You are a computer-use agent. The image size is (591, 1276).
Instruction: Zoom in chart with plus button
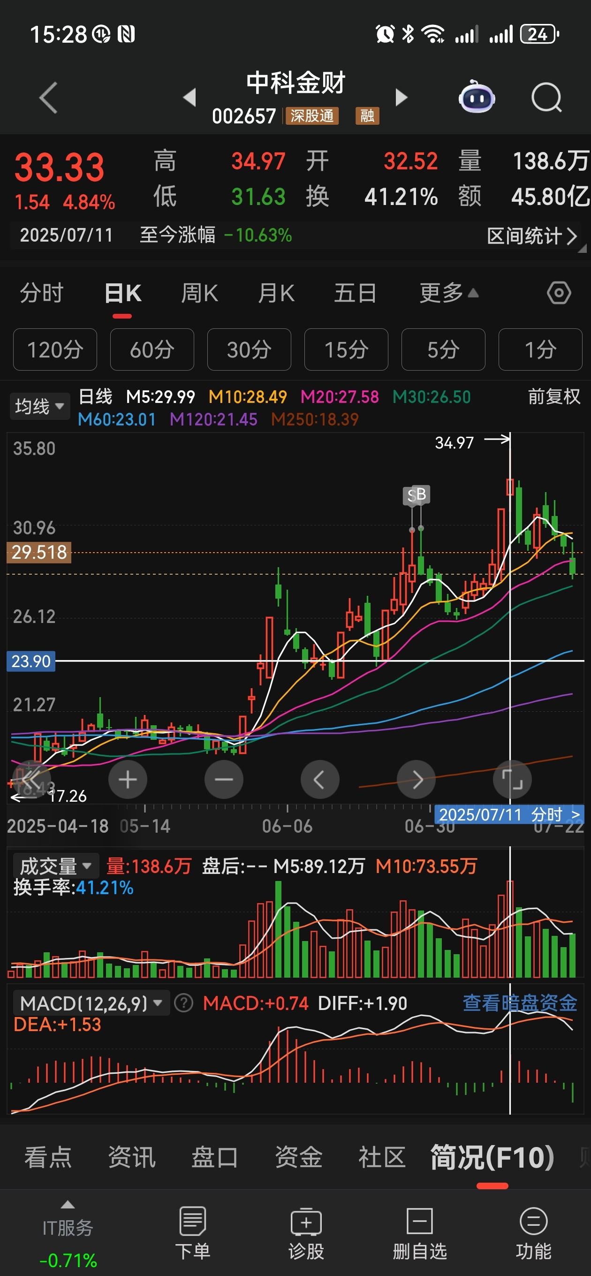click(128, 780)
